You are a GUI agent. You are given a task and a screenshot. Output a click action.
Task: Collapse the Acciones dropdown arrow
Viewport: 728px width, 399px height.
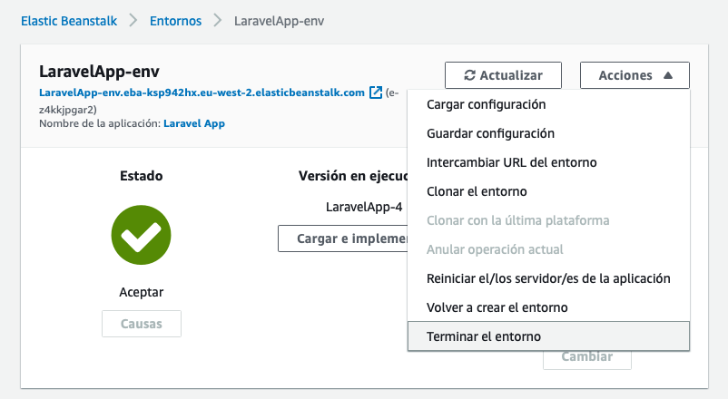point(668,75)
